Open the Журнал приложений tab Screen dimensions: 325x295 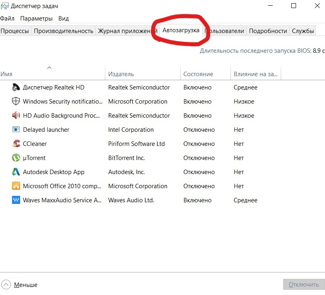tap(128, 31)
